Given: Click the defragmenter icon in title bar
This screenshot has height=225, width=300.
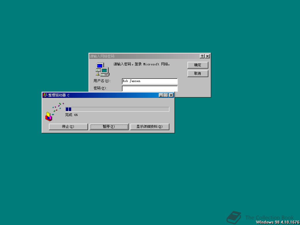Looking at the screenshot, I should point(45,95).
